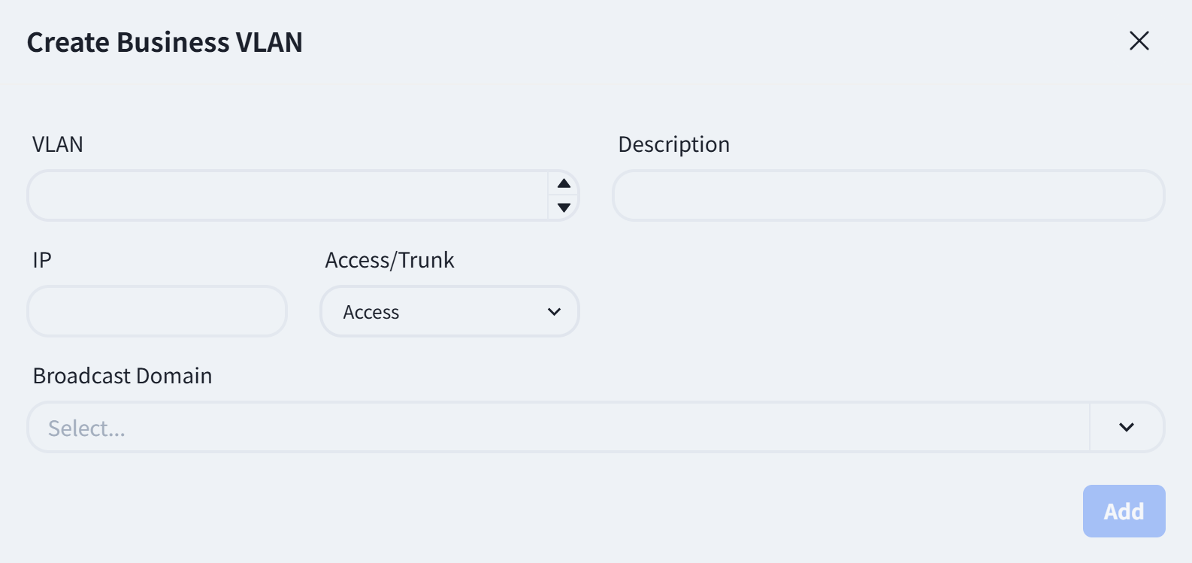The height and width of the screenshot is (563, 1192).
Task: Click the VLAN field label
Action: click(x=58, y=144)
